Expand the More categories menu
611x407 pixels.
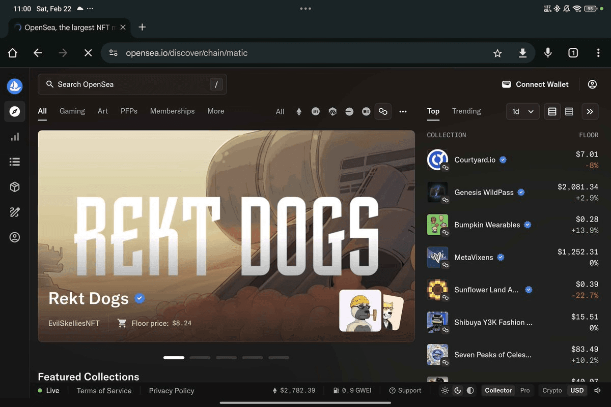tap(216, 111)
